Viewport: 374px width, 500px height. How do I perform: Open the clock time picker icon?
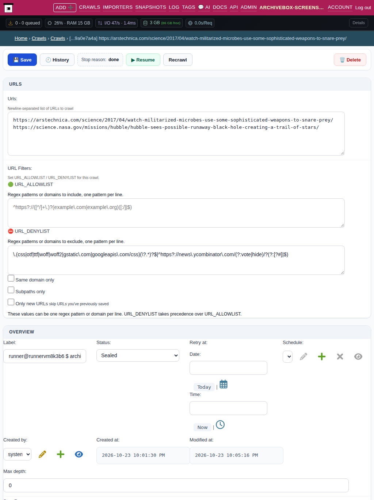click(220, 425)
